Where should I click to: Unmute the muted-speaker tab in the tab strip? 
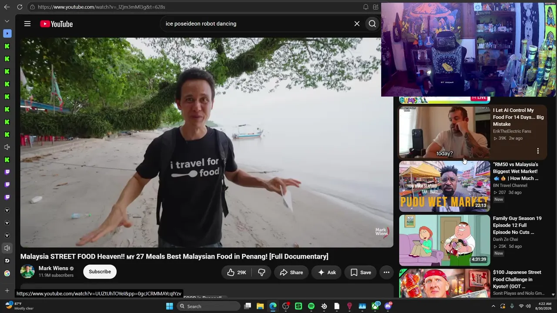click(x=7, y=147)
